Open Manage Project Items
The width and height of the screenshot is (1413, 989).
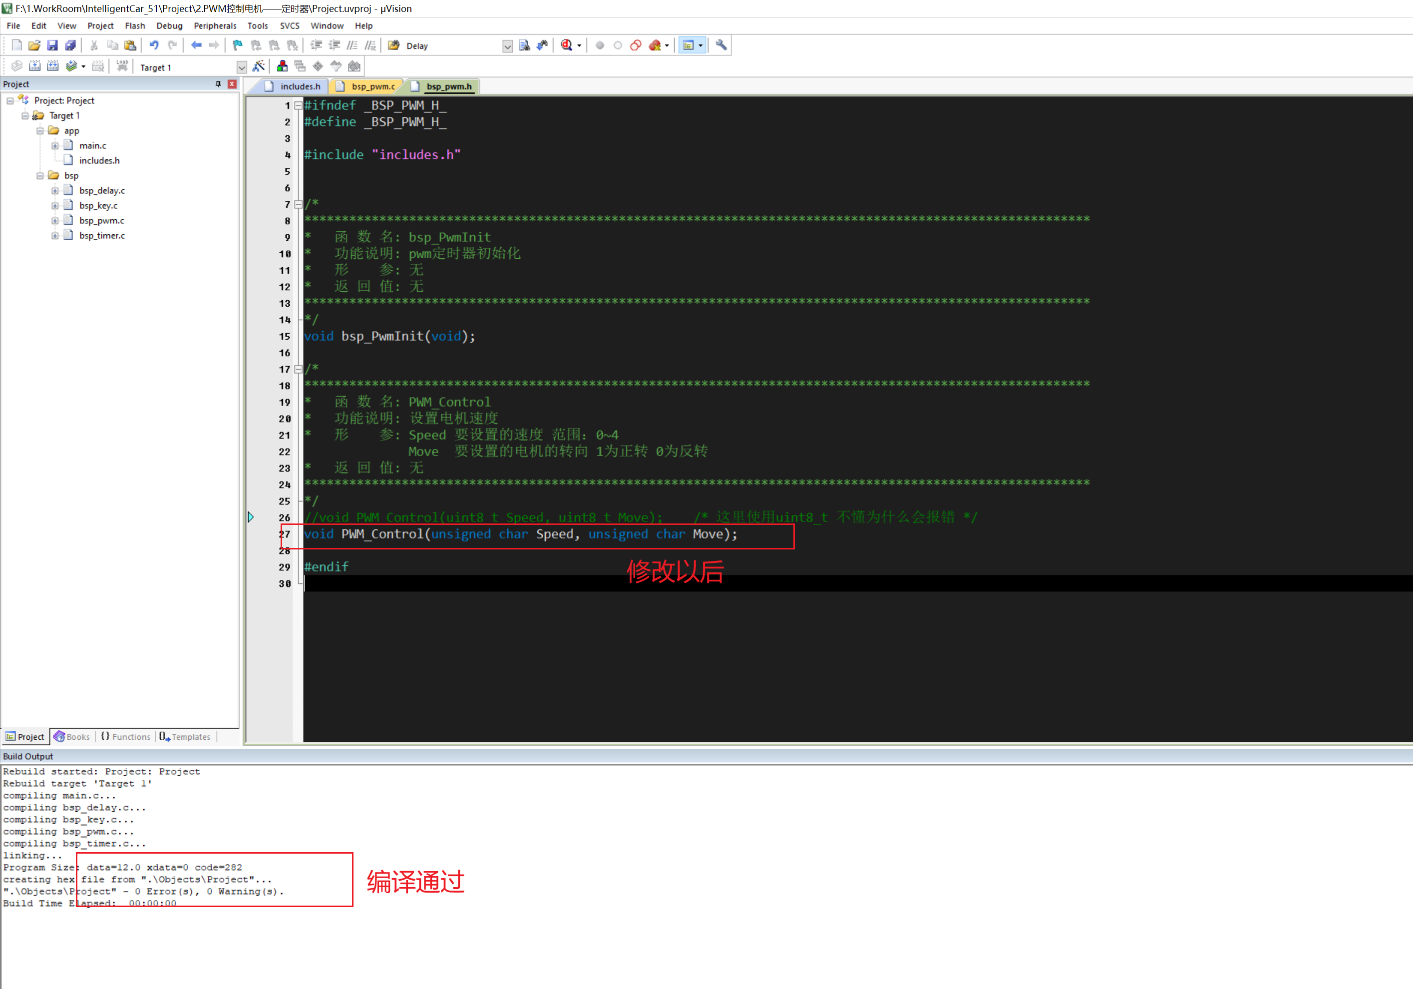[282, 66]
